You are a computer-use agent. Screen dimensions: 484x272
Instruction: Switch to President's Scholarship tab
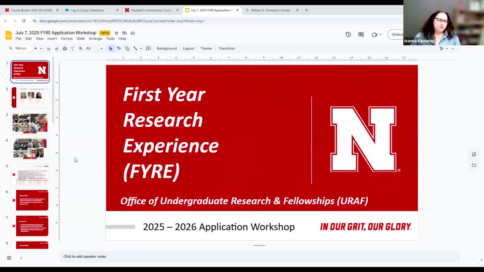(x=151, y=10)
